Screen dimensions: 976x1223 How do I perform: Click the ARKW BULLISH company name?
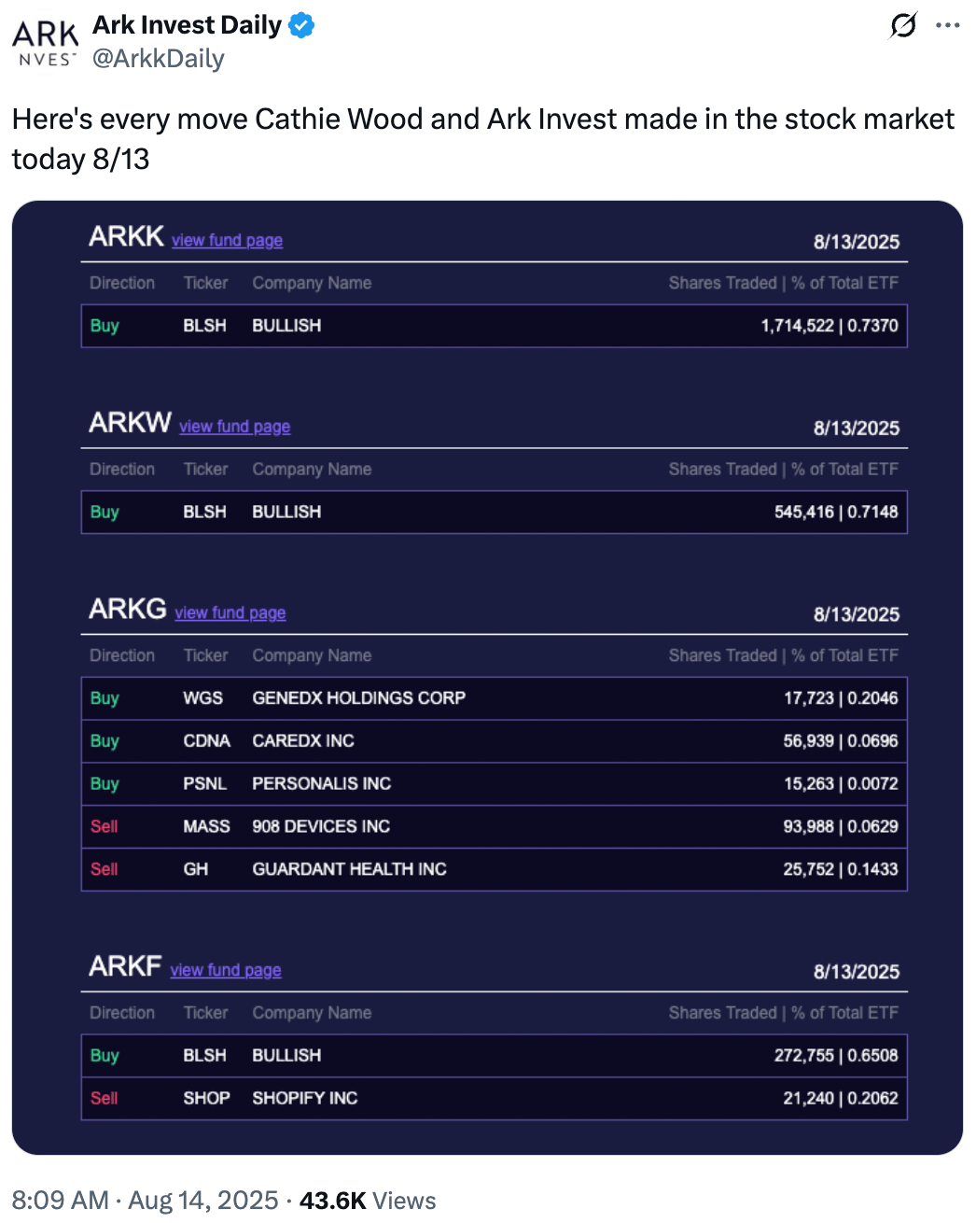coord(286,512)
